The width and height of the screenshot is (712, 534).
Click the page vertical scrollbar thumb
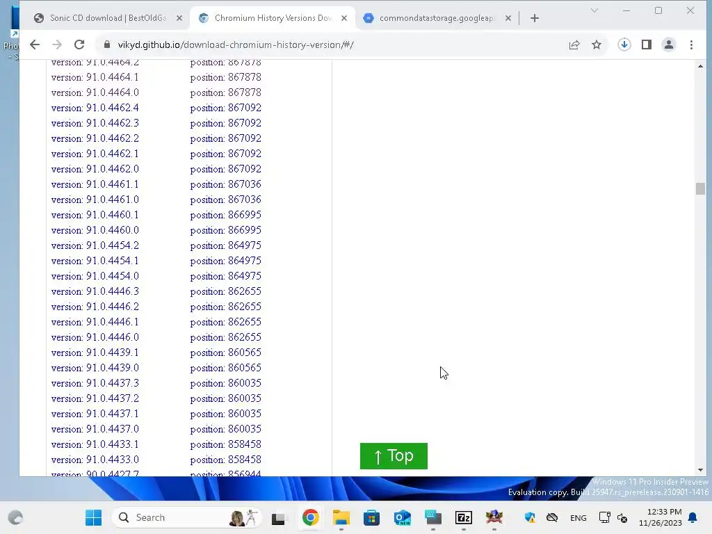coord(700,188)
